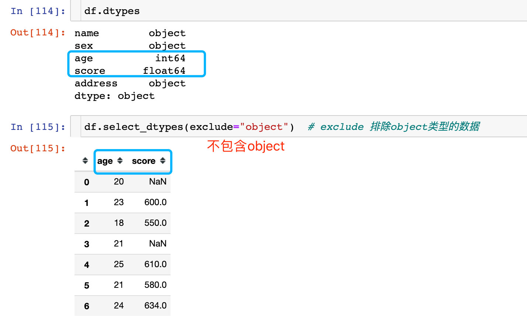Click the 'float64' dtype value
The height and width of the screenshot is (324, 527).
[x=164, y=71]
